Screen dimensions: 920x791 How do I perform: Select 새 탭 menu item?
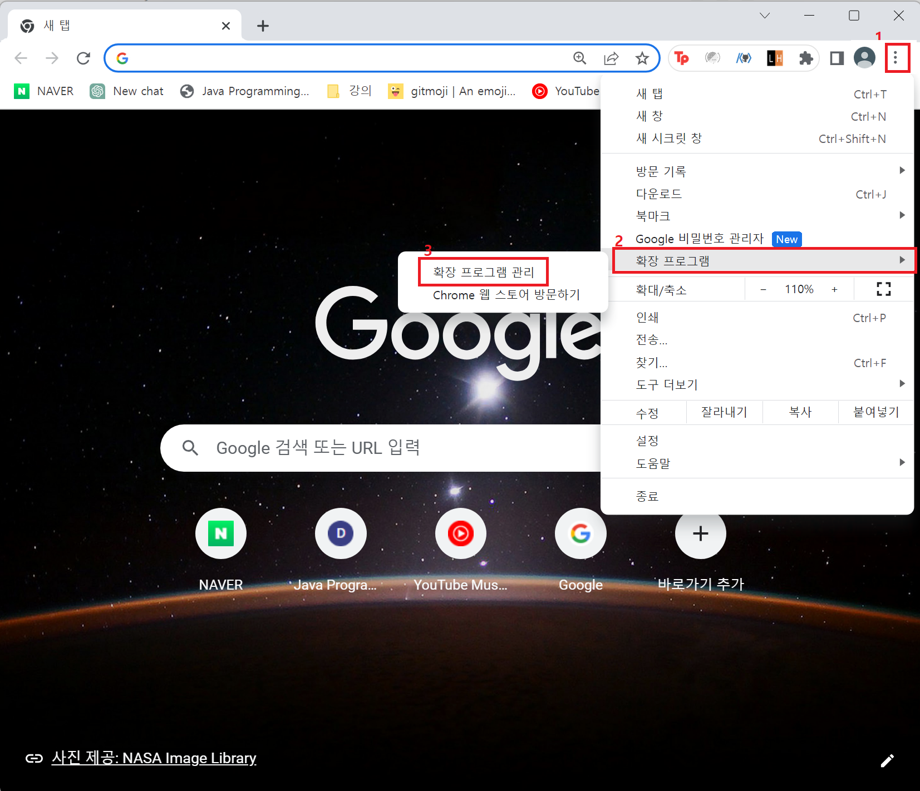(x=757, y=94)
